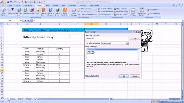
Task: Cancel entry with formula bar X
Action: [x=26, y=21]
